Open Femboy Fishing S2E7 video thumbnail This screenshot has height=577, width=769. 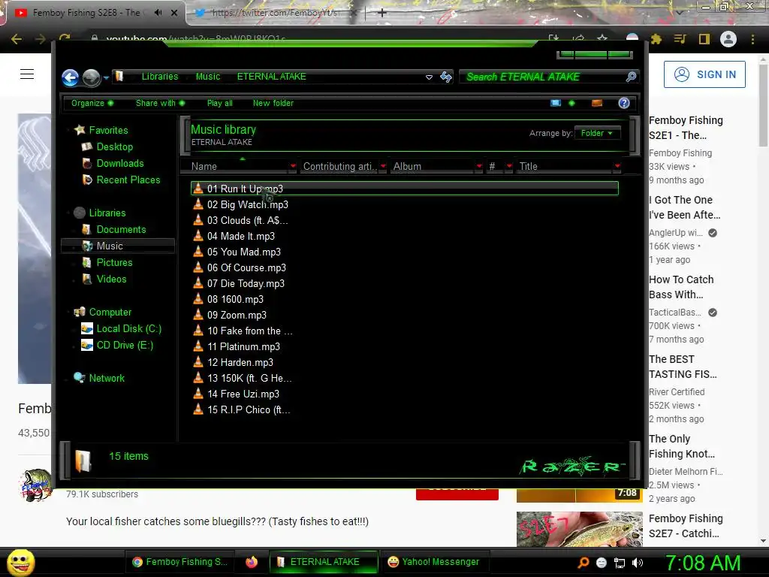579,529
